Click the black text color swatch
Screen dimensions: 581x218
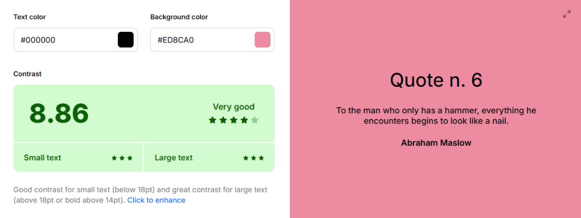[x=126, y=40]
